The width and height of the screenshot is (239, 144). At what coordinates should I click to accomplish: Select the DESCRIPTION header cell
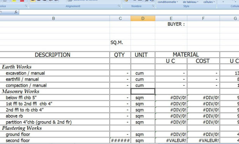[55, 55]
